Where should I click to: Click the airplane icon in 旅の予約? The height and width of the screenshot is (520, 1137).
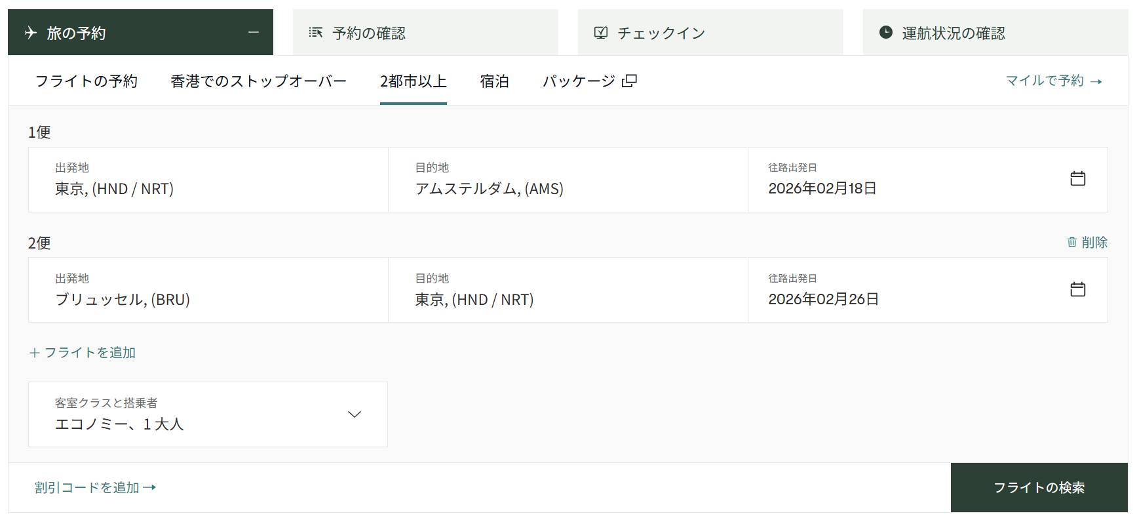[x=31, y=33]
